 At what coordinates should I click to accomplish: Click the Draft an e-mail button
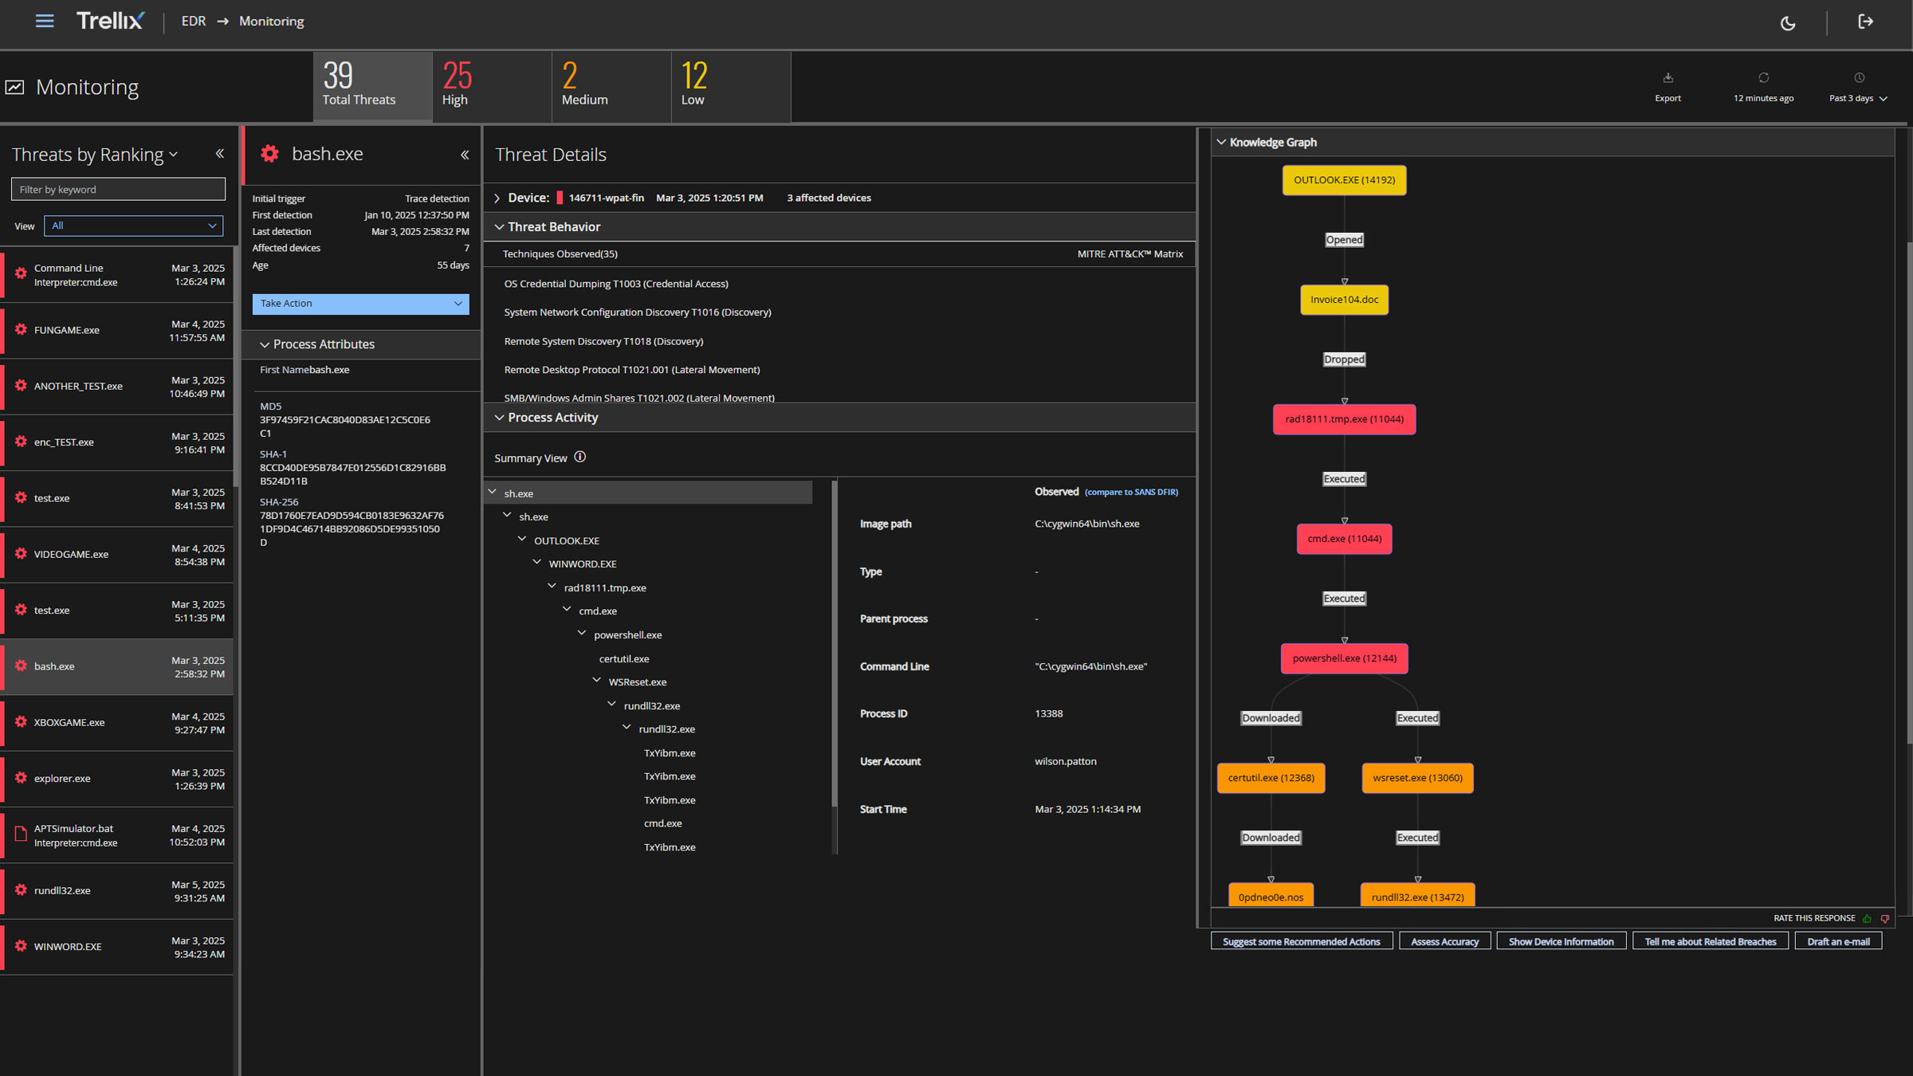click(x=1838, y=941)
